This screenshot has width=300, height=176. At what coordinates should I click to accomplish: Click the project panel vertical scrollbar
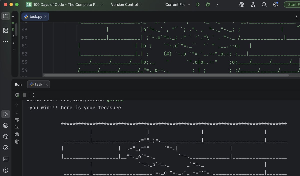coord(17,29)
